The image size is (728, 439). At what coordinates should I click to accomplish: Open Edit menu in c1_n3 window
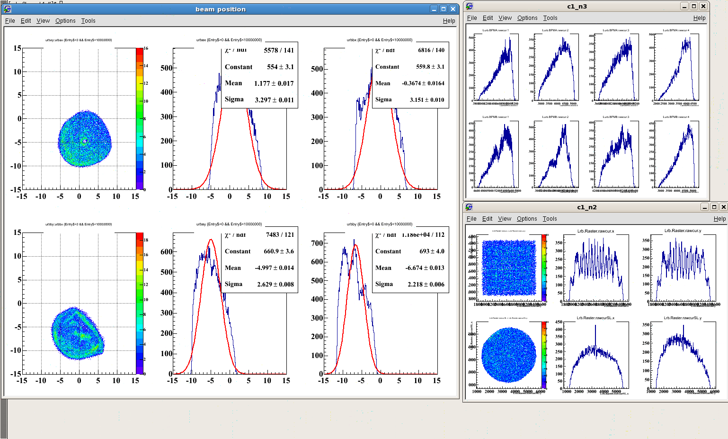(x=488, y=18)
